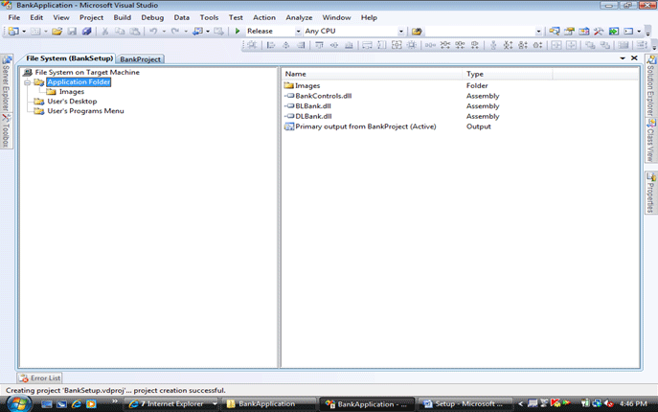Viewport: 658px width, 412px height.
Task: Open Object Browser from toolbar icon
Action: tap(583, 31)
